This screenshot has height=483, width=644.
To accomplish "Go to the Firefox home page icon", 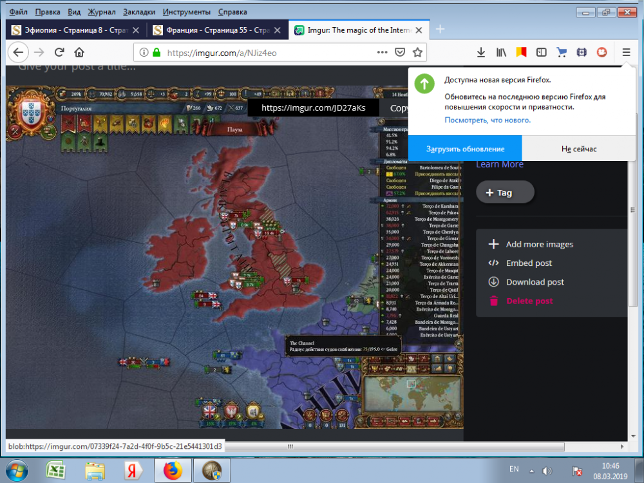I will tap(79, 53).
